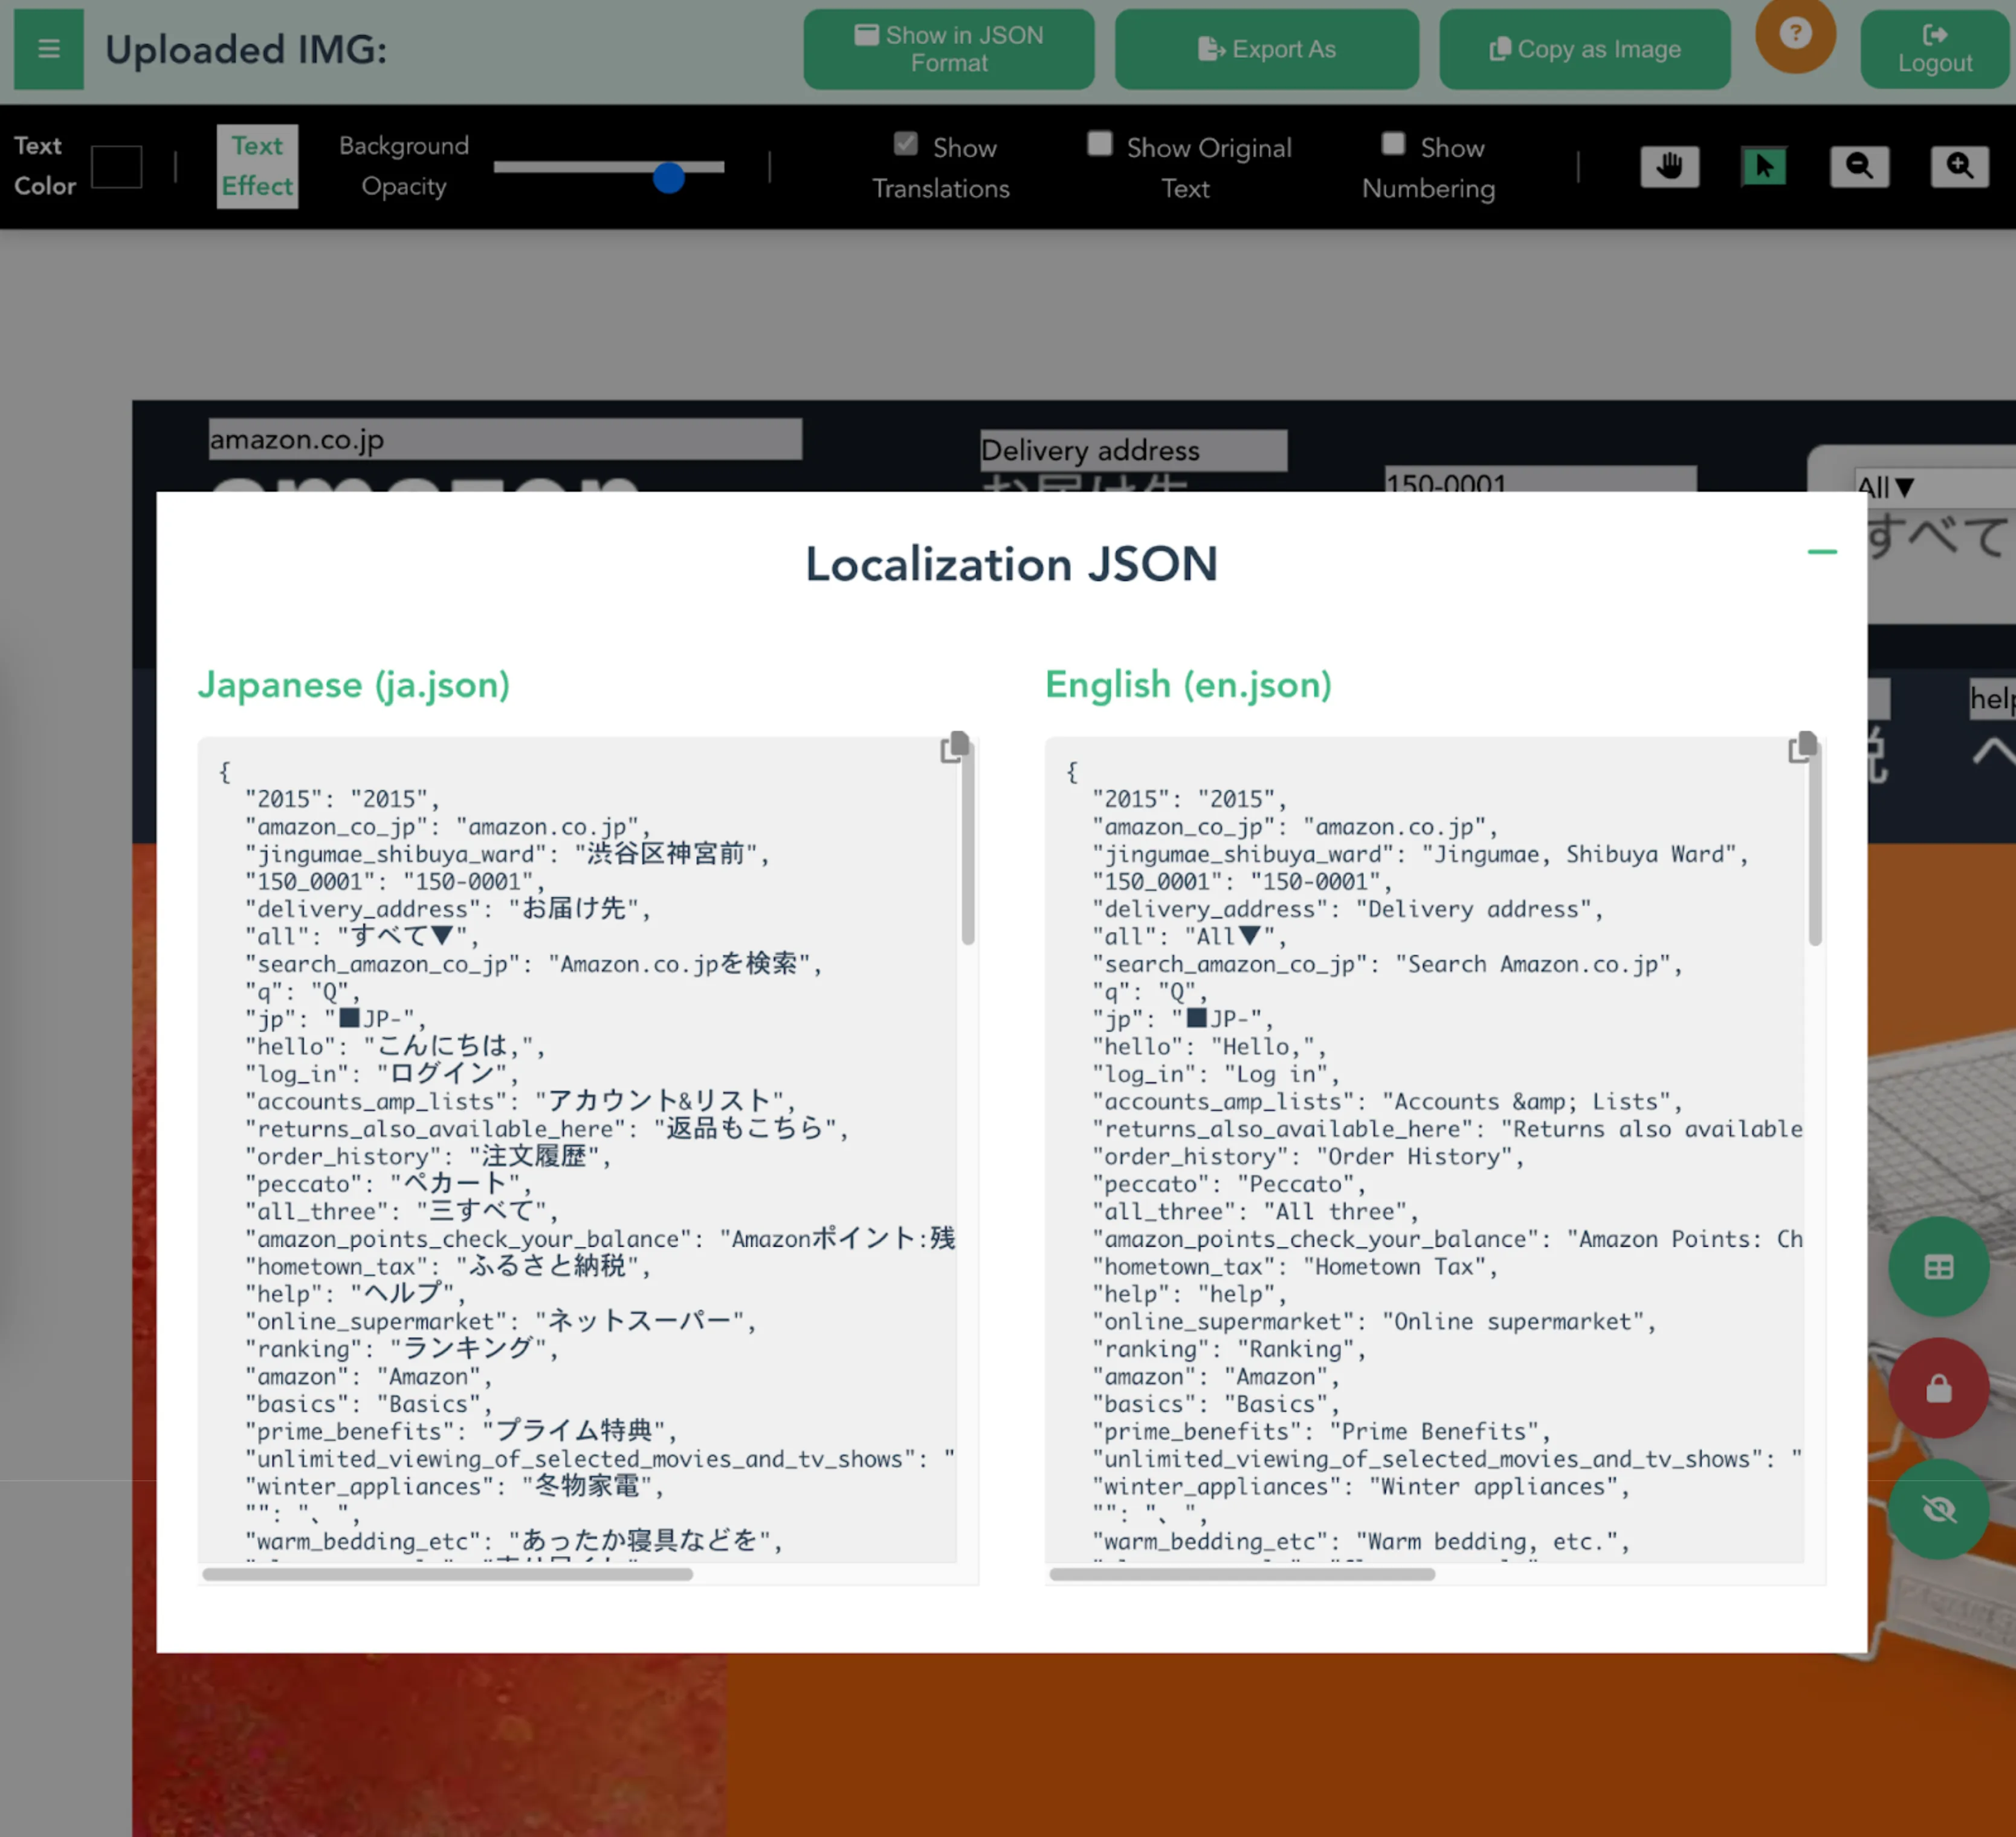This screenshot has height=1837, width=2016.
Task: Click the "delivery_address" line in Japanese JSON
Action: pyautogui.click(x=449, y=909)
